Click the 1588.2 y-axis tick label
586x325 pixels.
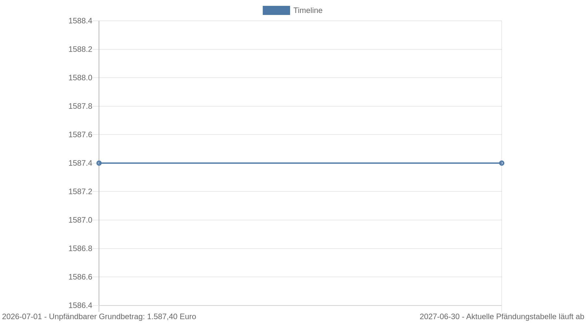[x=80, y=49]
